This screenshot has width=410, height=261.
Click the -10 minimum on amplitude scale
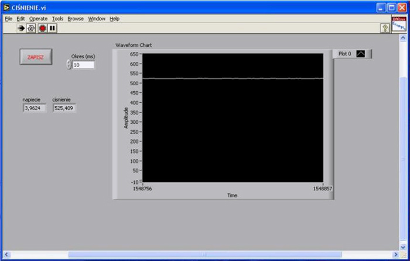coord(134,182)
